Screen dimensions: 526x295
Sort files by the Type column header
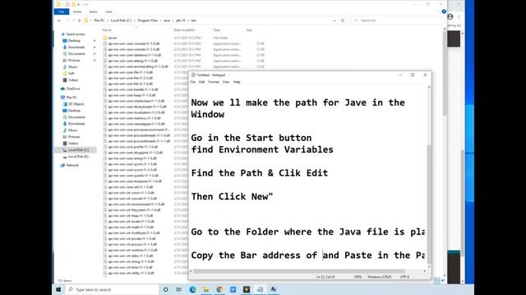(217, 30)
